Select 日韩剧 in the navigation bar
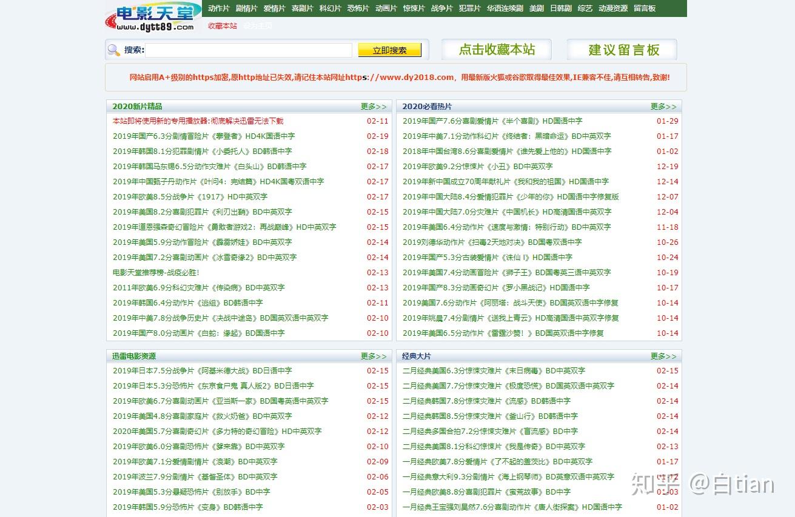The width and height of the screenshot is (795, 517). pos(561,8)
